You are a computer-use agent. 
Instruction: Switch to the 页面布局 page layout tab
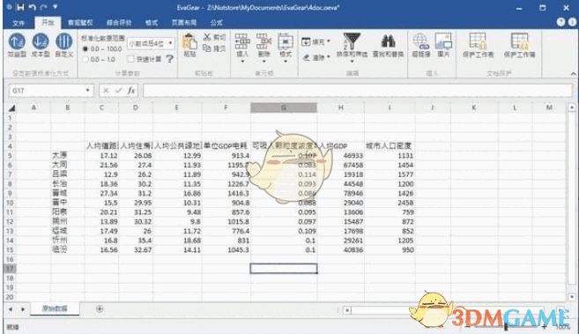184,23
